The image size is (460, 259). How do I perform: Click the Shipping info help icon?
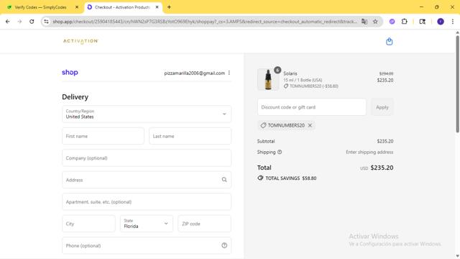(280, 152)
